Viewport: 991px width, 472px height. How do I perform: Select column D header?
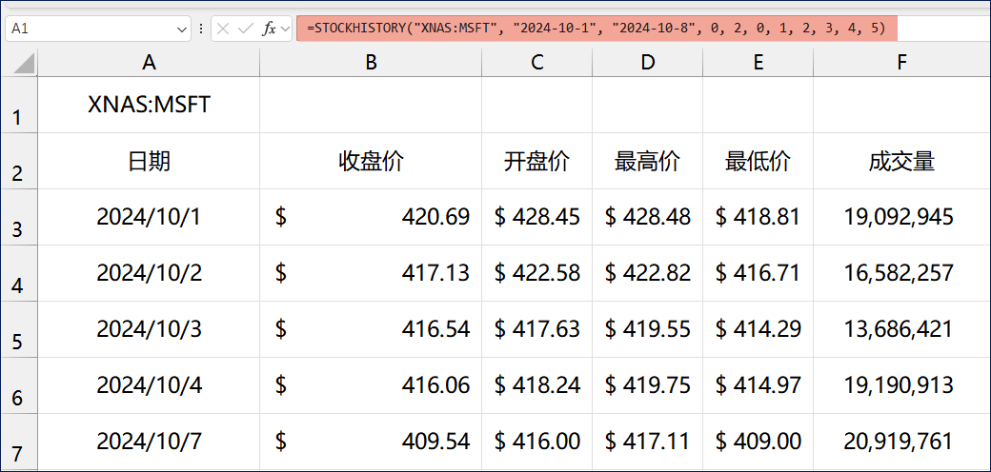point(648,63)
